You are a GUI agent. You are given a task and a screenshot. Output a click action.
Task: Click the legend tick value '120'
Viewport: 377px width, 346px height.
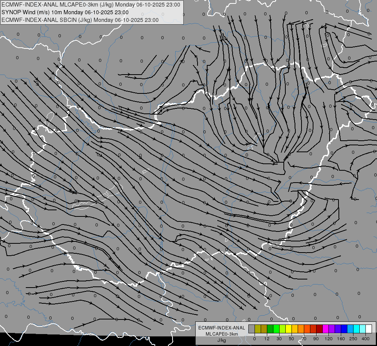click(x=328, y=339)
